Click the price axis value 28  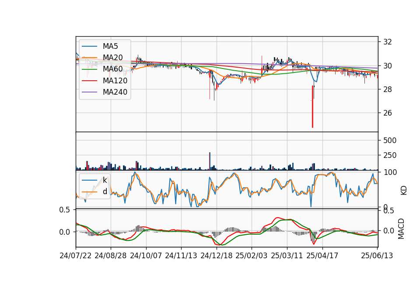388,89
